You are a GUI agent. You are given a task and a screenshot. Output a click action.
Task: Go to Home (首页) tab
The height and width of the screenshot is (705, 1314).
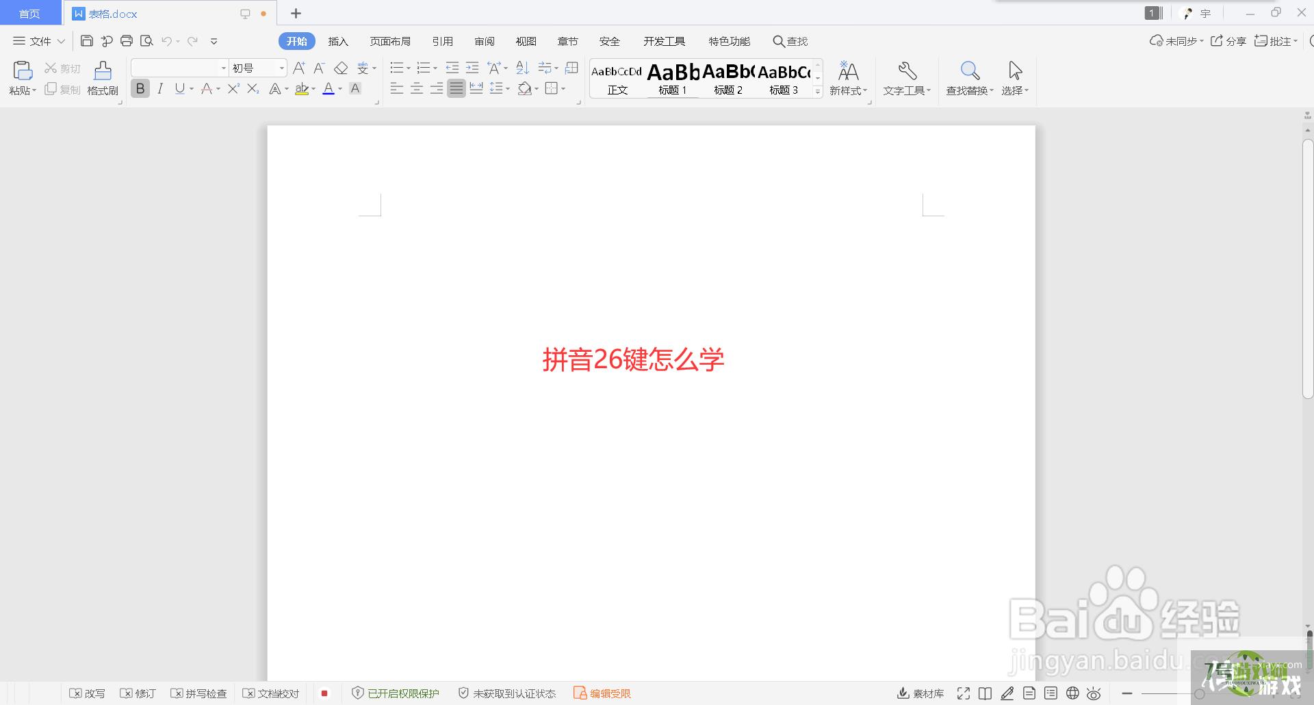[29, 14]
